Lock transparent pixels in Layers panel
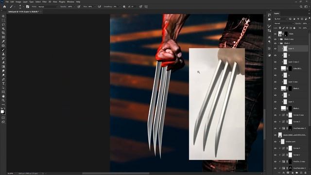The height and width of the screenshot is (175, 311). coord(280,28)
